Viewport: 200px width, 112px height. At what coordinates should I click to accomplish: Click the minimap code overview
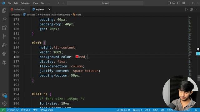tap(190, 47)
